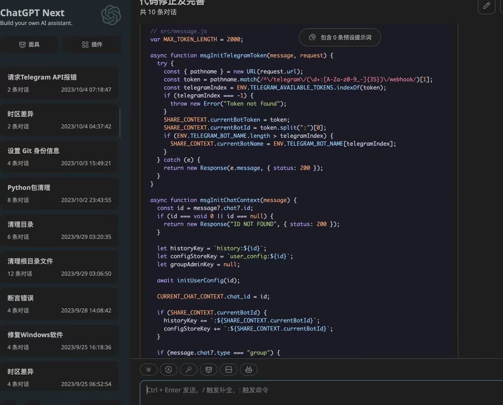Image resolution: width=503 pixels, height=405 pixels.
Task: Open the 清理目录 conversation
Action: coord(59,230)
